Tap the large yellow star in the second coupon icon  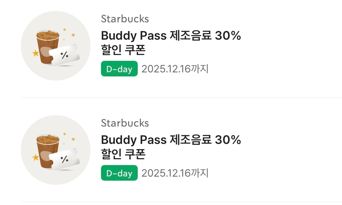coord(35,157)
